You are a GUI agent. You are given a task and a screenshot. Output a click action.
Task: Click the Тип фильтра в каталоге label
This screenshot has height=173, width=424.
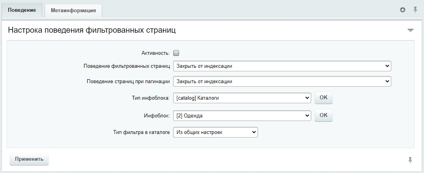pos(142,132)
